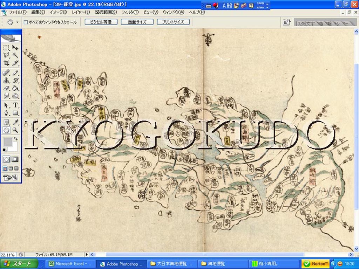Open 編集(E) menu
359x269 pixels.
click(38, 12)
